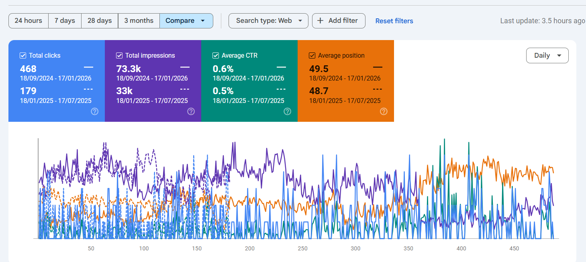This screenshot has width=586, height=262.
Task: Switch to the 7 days tab
Action: (x=64, y=20)
